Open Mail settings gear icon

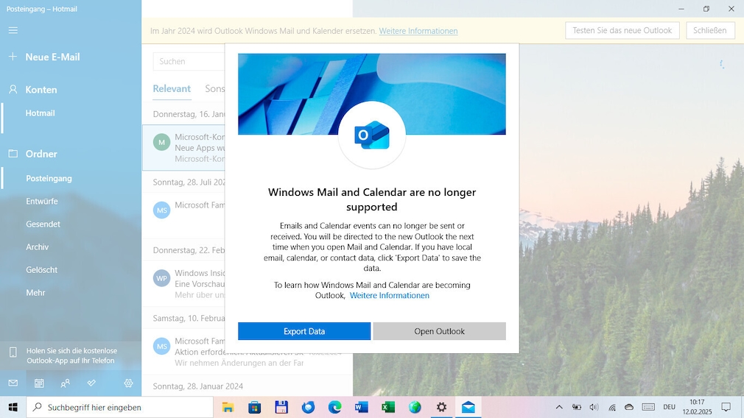point(128,383)
